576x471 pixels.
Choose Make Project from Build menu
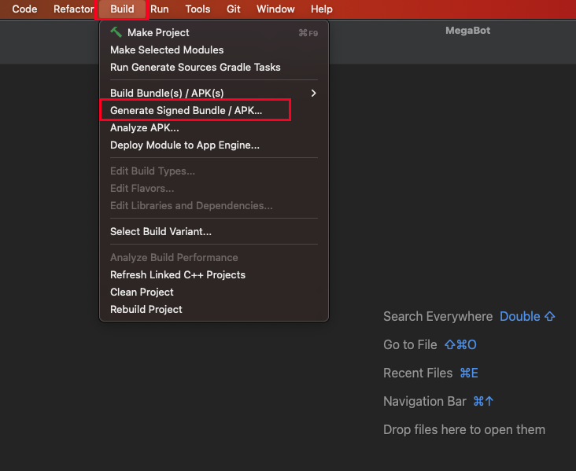(x=214, y=33)
